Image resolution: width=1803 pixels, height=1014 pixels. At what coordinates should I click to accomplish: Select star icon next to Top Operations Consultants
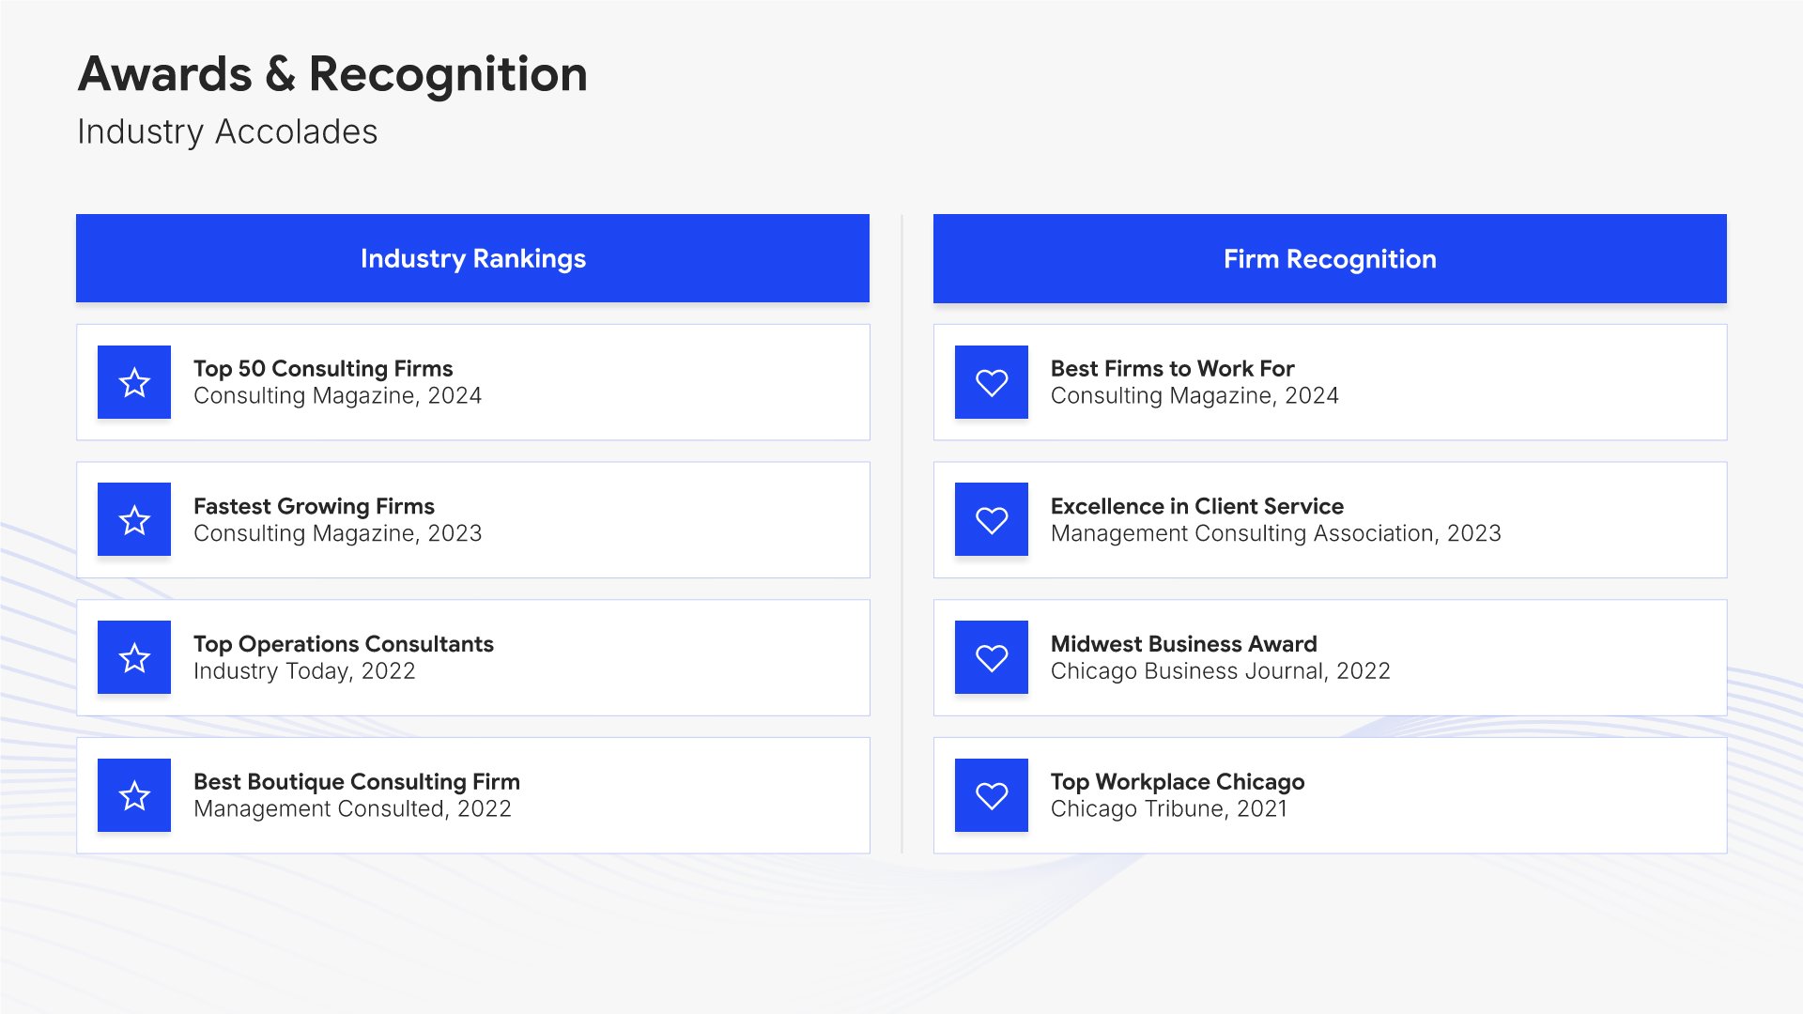click(x=134, y=657)
